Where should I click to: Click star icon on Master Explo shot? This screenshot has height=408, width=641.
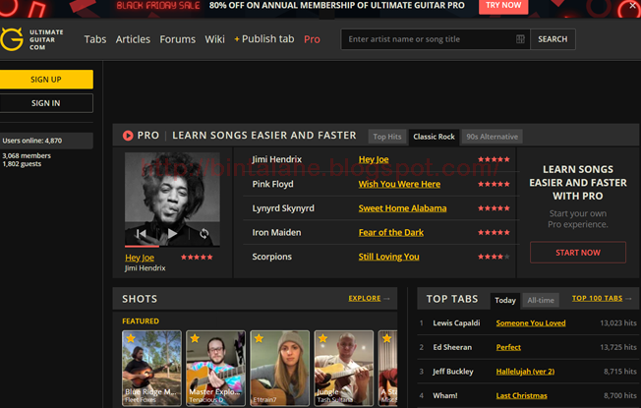coord(195,338)
